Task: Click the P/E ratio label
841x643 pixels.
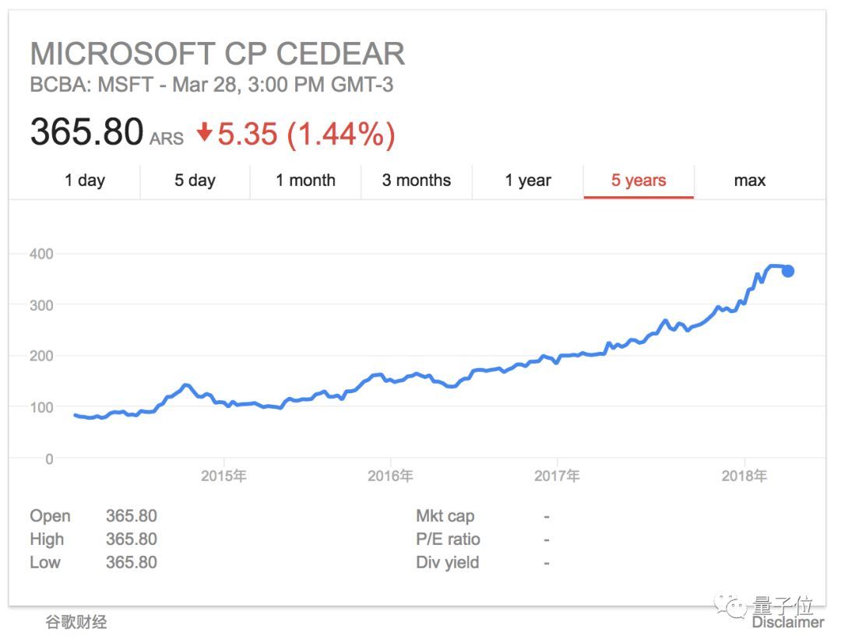Action: point(448,539)
